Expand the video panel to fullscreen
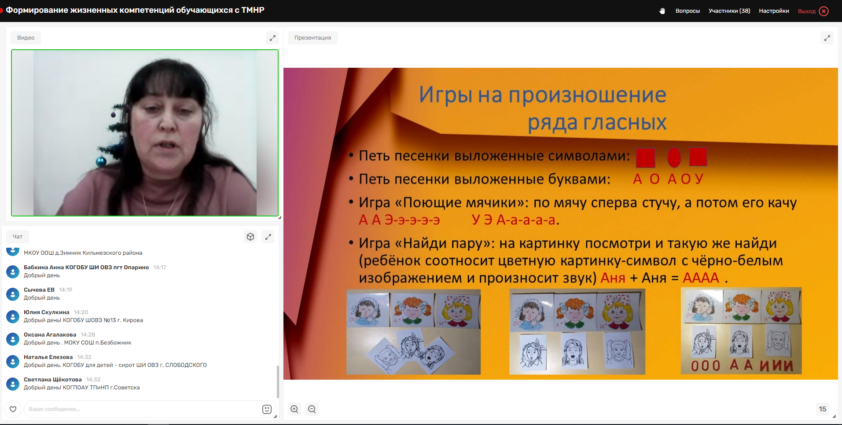The height and width of the screenshot is (425, 842). click(x=272, y=38)
